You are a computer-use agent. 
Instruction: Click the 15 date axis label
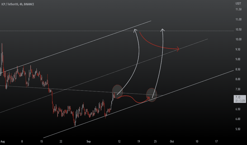tap(41, 141)
